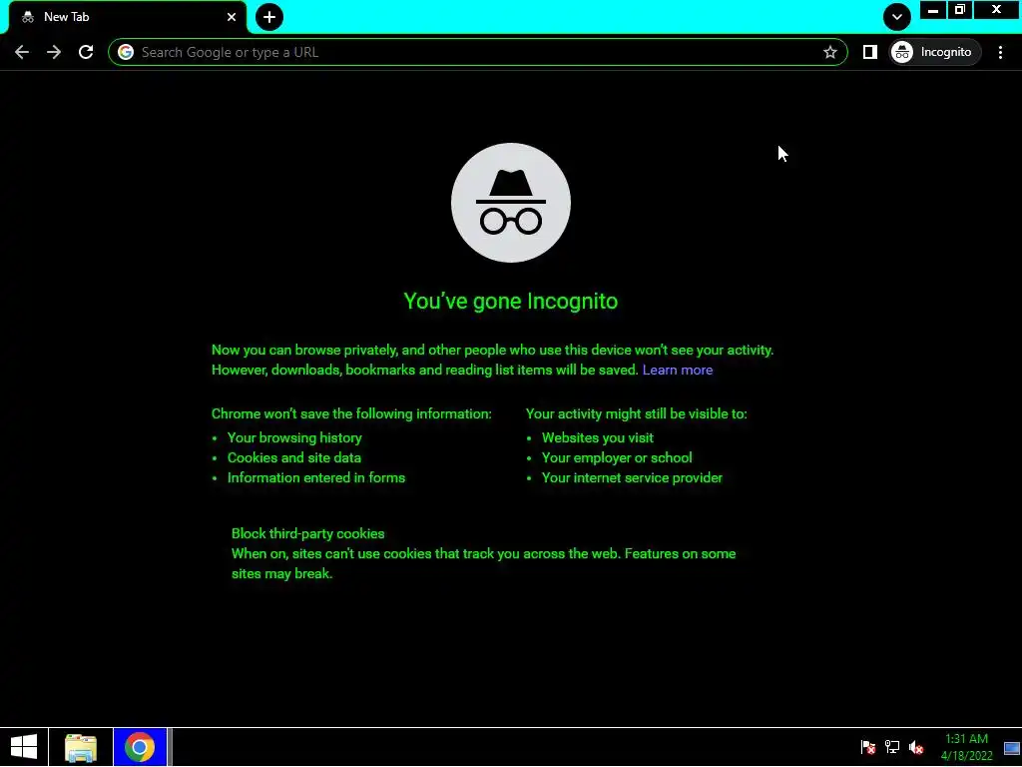Open the network status tray icon
The image size is (1022, 767).
(892, 747)
